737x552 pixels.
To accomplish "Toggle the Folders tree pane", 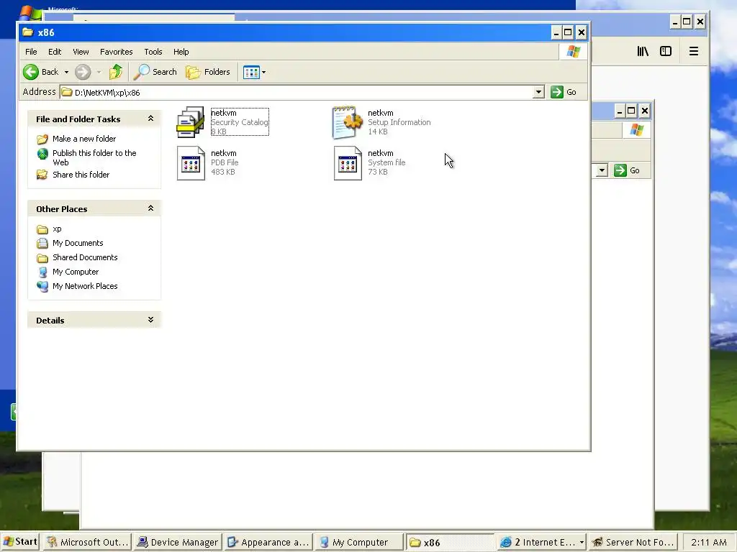I will (x=208, y=72).
